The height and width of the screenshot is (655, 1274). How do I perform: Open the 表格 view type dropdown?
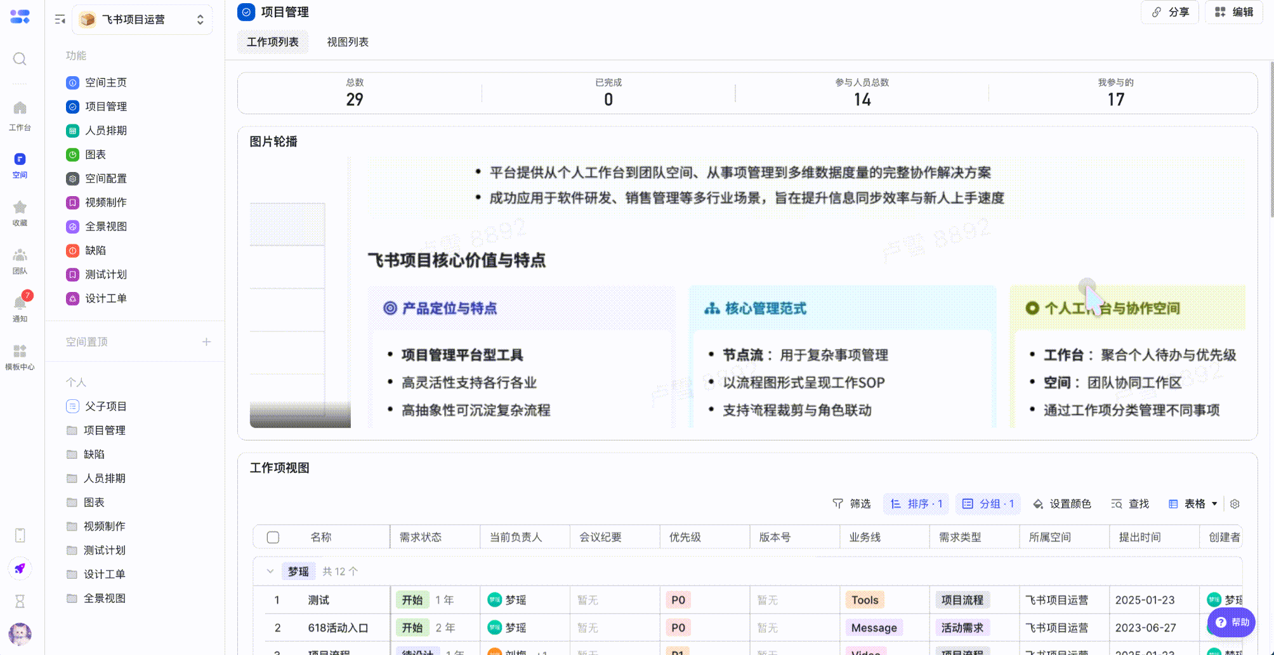coord(1193,504)
